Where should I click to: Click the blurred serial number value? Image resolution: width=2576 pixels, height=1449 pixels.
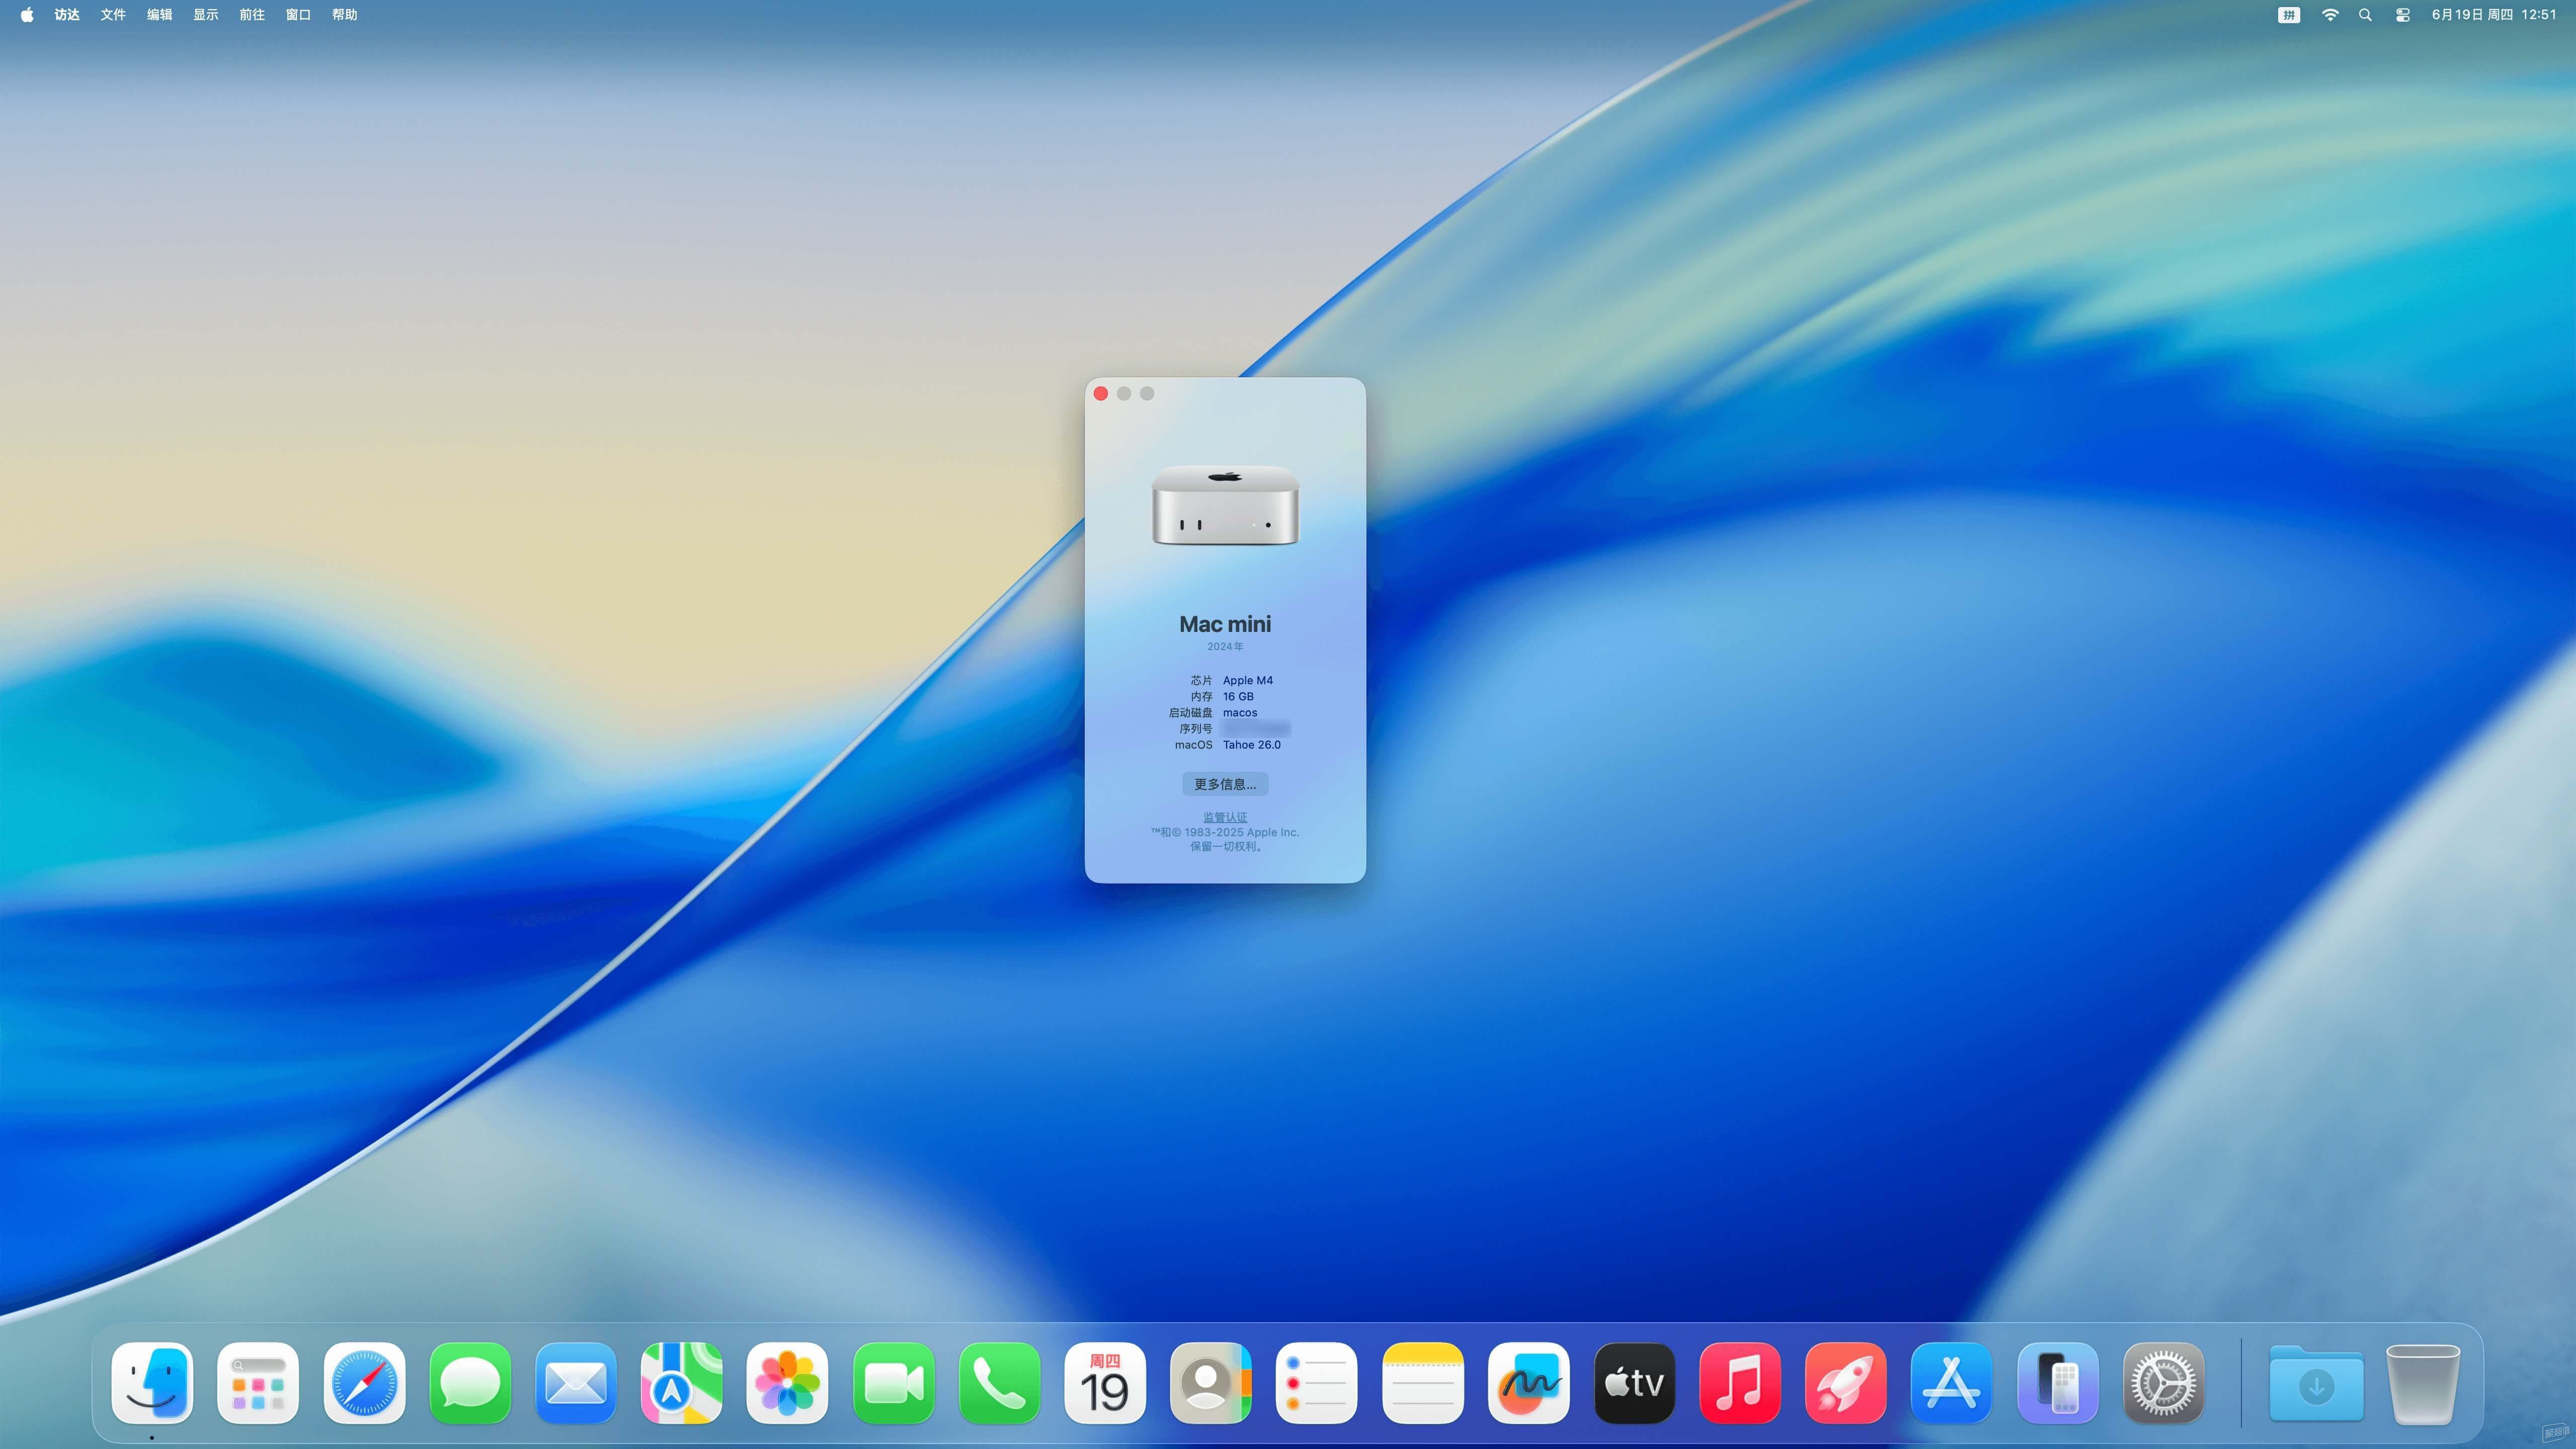coord(1256,728)
